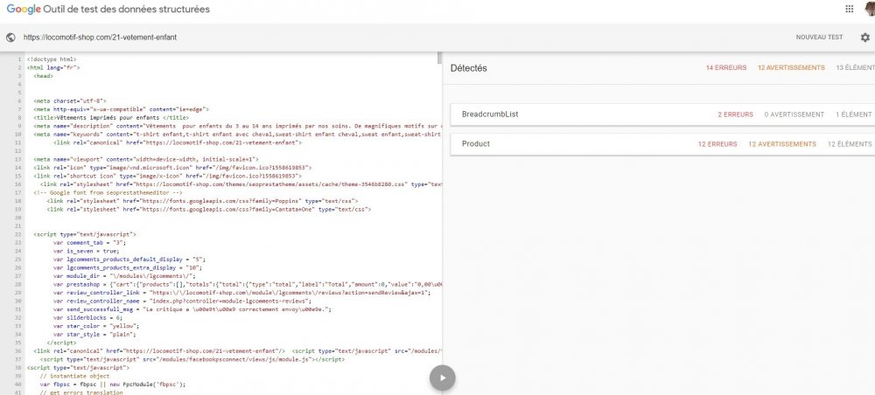
Task: Click 12 ÉLÉMENTS in Product row
Action: [850, 143]
